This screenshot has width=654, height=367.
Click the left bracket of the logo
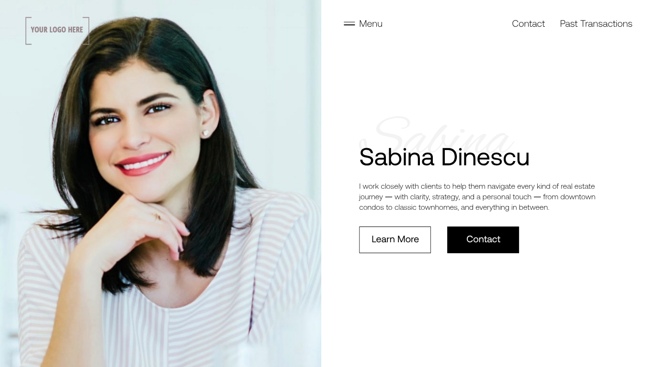(28, 31)
